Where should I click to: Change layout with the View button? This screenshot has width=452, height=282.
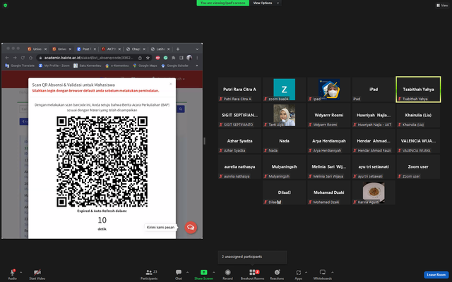tap(442, 5)
